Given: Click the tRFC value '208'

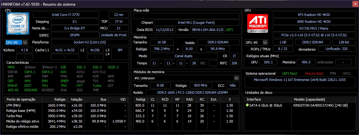Looking at the screenshot, I should tap(234, 63).
